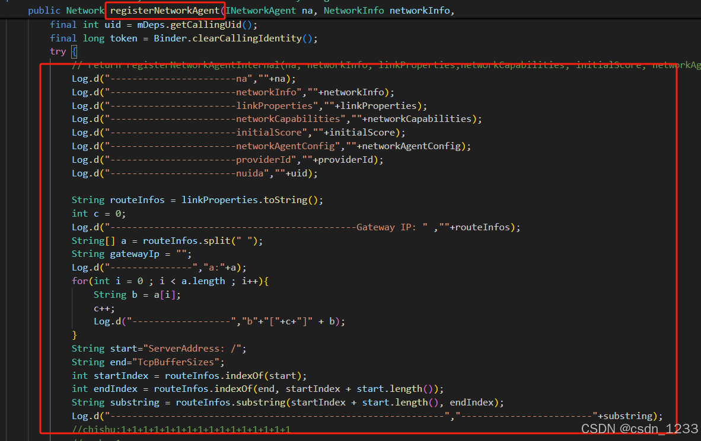Click the c++; statement
The height and width of the screenshot is (441, 701).
point(104,308)
